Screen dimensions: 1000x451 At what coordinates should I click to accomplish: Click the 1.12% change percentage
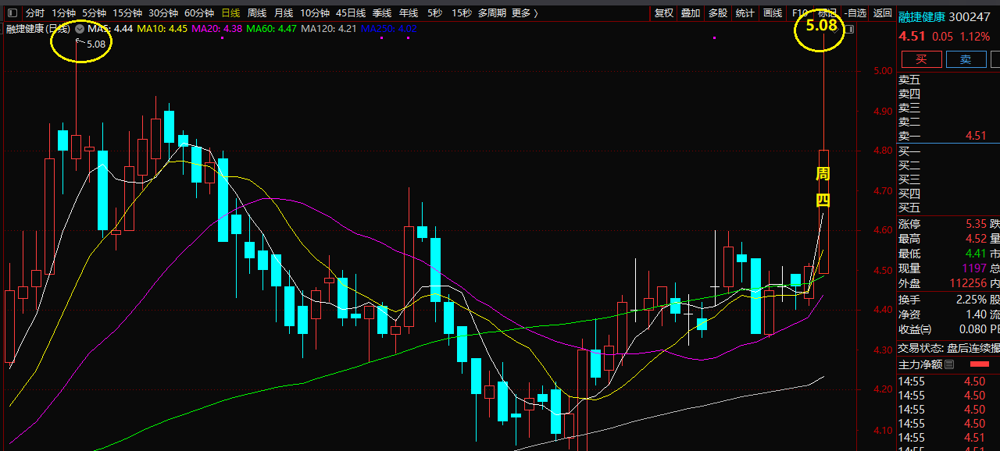pyautogui.click(x=975, y=37)
